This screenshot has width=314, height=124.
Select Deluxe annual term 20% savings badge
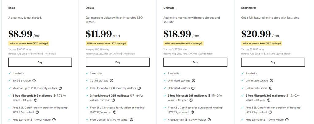tap(106, 44)
